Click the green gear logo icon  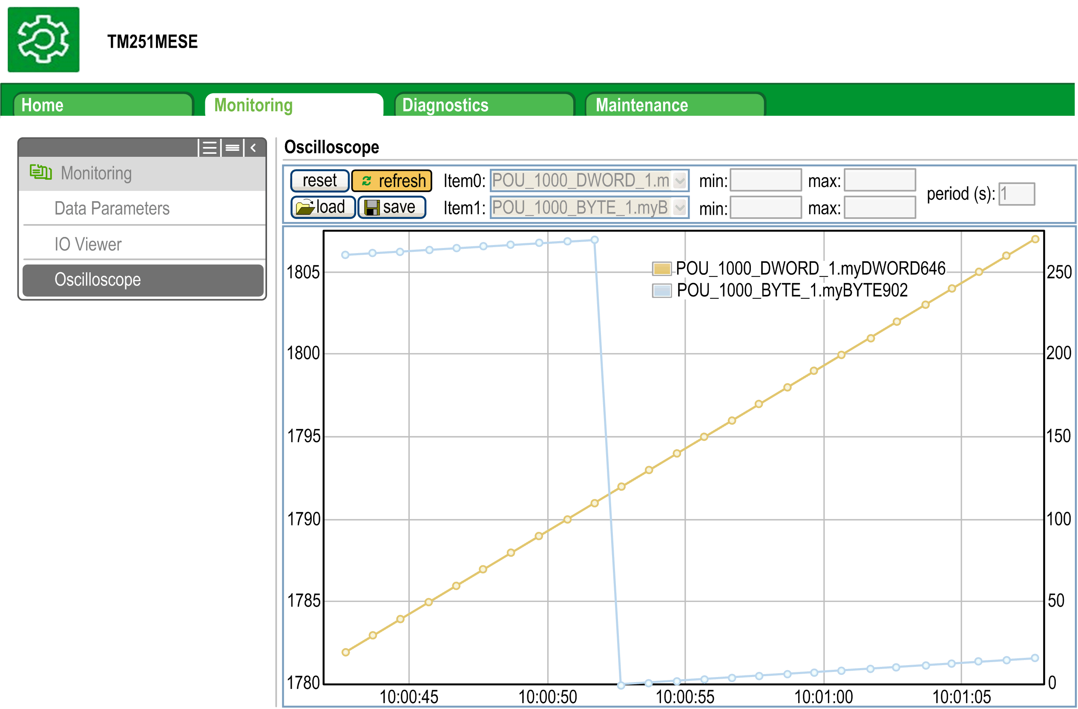tap(43, 40)
